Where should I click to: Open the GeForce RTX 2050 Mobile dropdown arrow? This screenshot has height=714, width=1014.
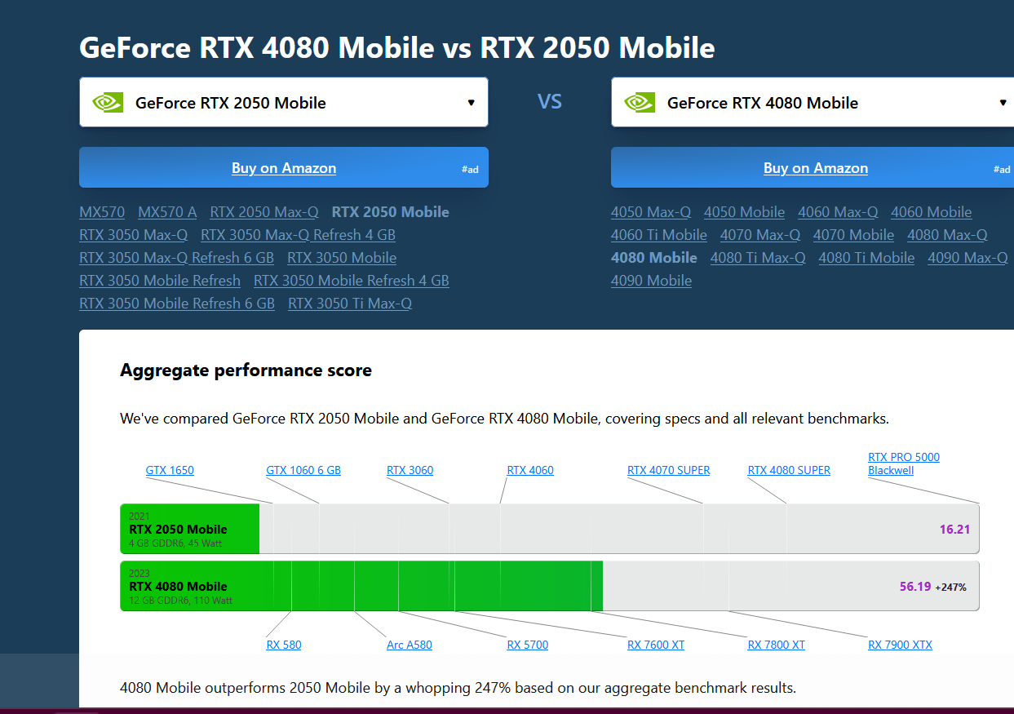click(471, 103)
